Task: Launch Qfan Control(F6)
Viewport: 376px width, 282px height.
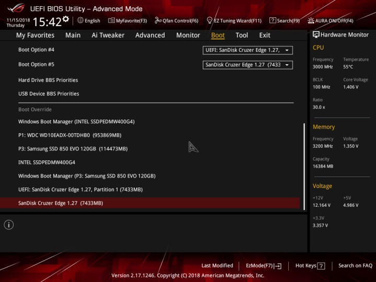Action: click(180, 20)
